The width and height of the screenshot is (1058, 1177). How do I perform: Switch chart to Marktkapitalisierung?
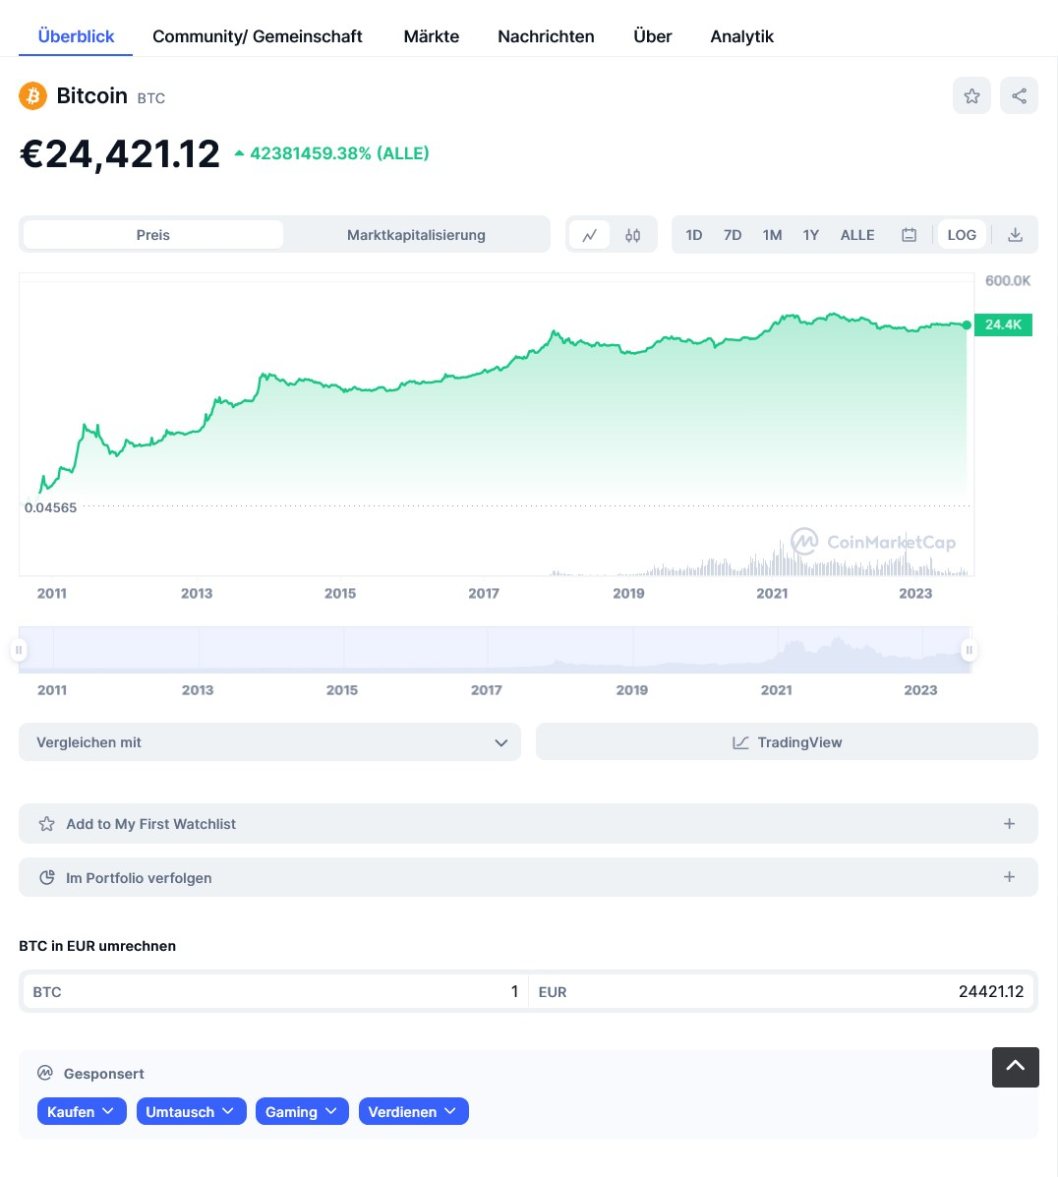coord(416,235)
